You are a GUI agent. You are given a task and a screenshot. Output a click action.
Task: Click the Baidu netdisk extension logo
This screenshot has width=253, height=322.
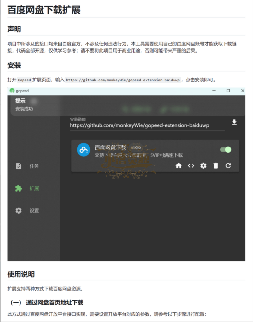coord(83,150)
